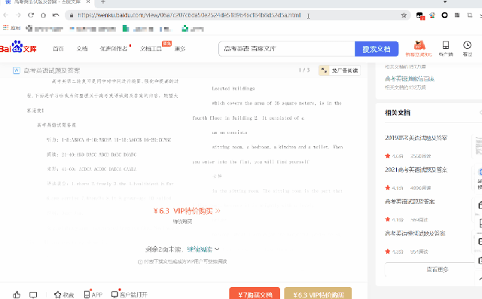Open the 优秀创作者 navigation item

coord(114,48)
